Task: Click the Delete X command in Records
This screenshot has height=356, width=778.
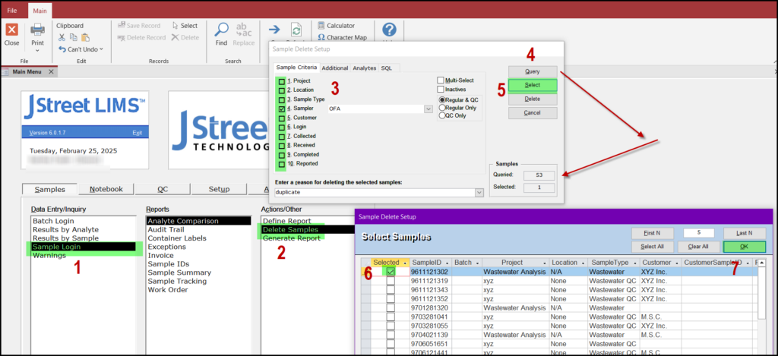Action: [185, 38]
